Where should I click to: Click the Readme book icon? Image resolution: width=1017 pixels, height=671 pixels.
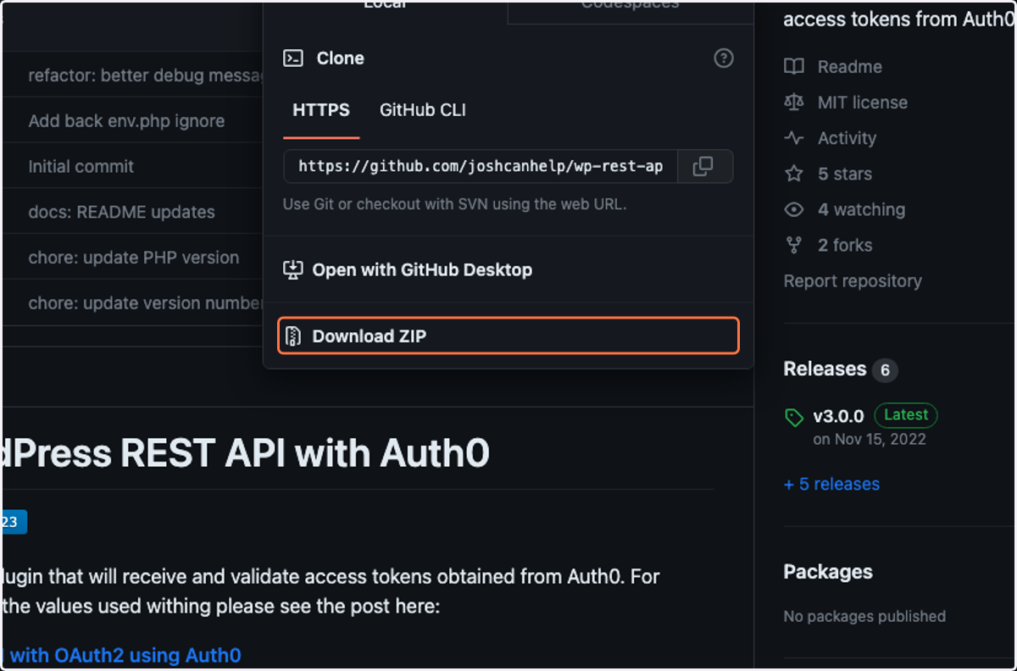(794, 67)
